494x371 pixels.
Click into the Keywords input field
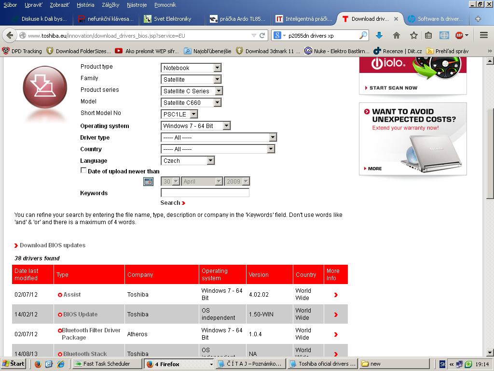point(205,193)
